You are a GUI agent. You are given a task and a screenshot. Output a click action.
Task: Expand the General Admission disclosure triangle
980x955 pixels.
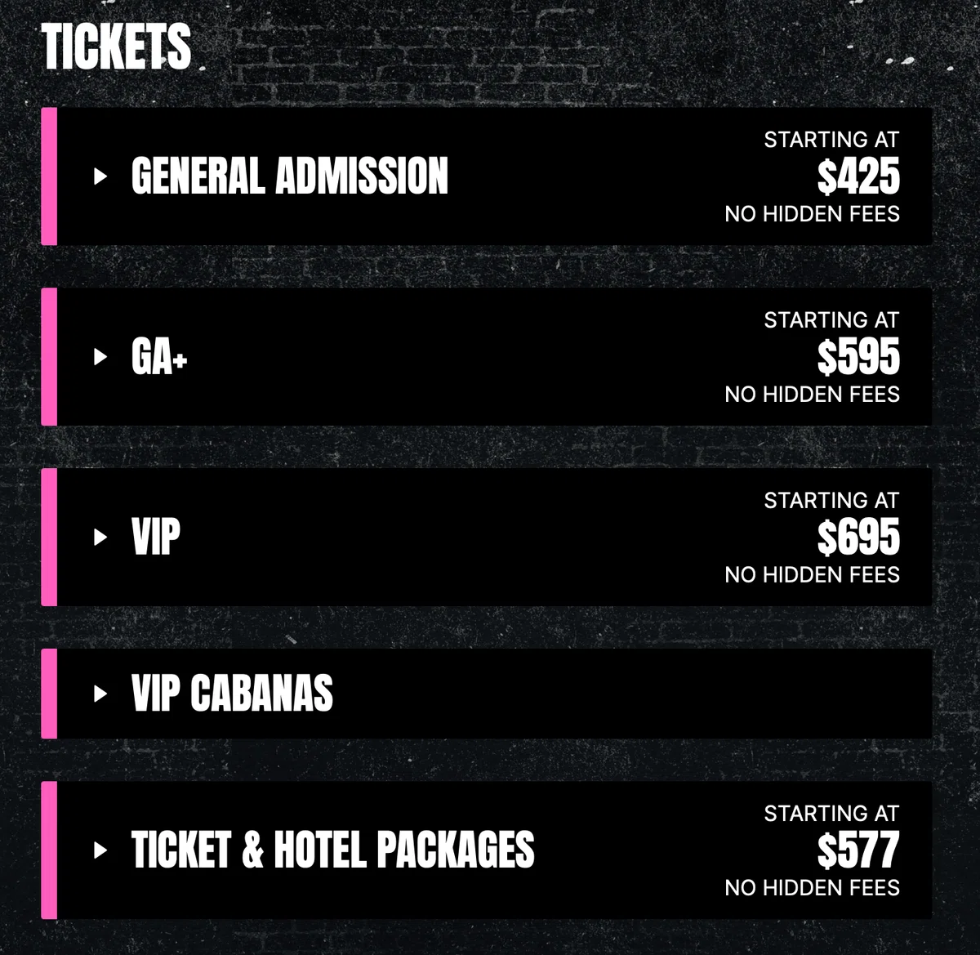pyautogui.click(x=100, y=176)
